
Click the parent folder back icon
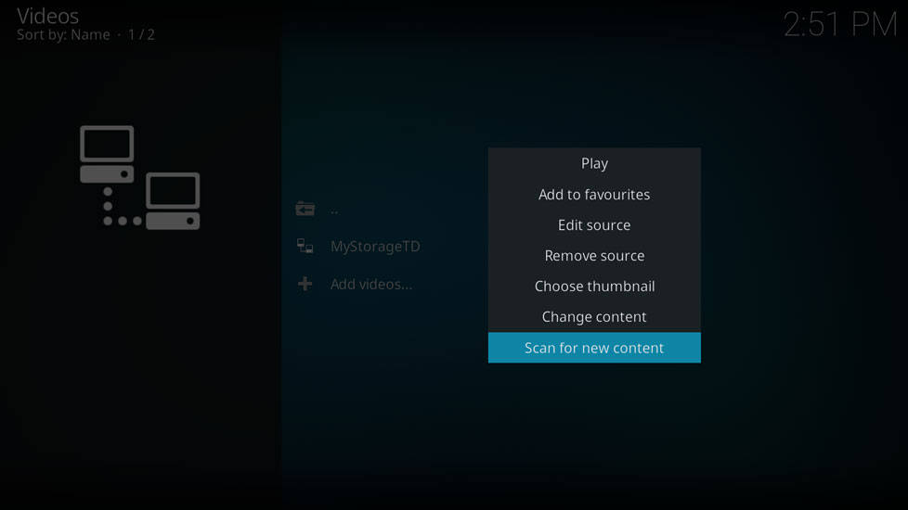pyautogui.click(x=305, y=209)
